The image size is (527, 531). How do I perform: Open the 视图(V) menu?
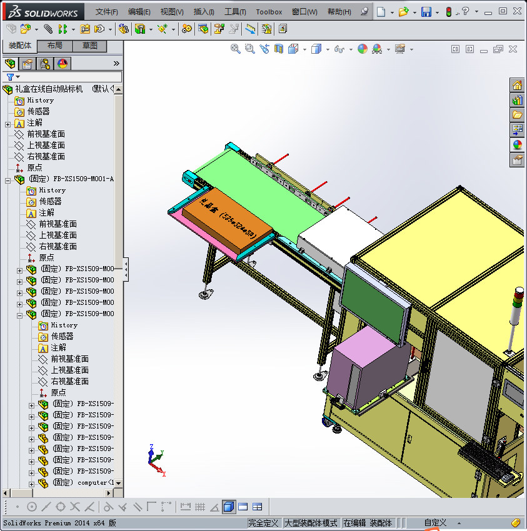point(172,12)
